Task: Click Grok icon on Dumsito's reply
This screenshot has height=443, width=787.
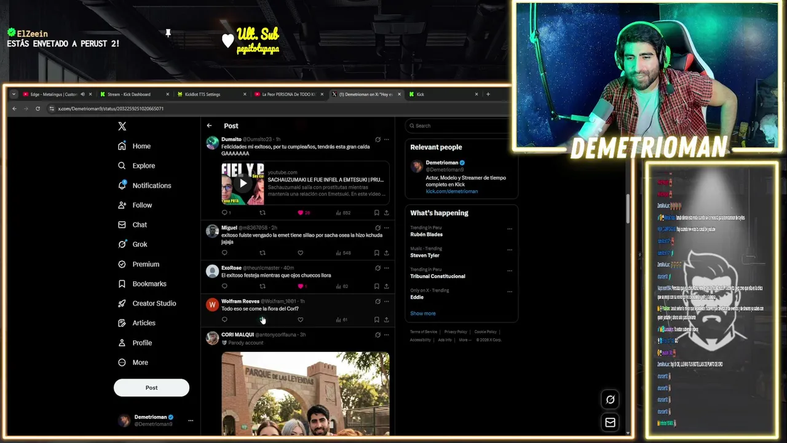Action: pos(378,140)
